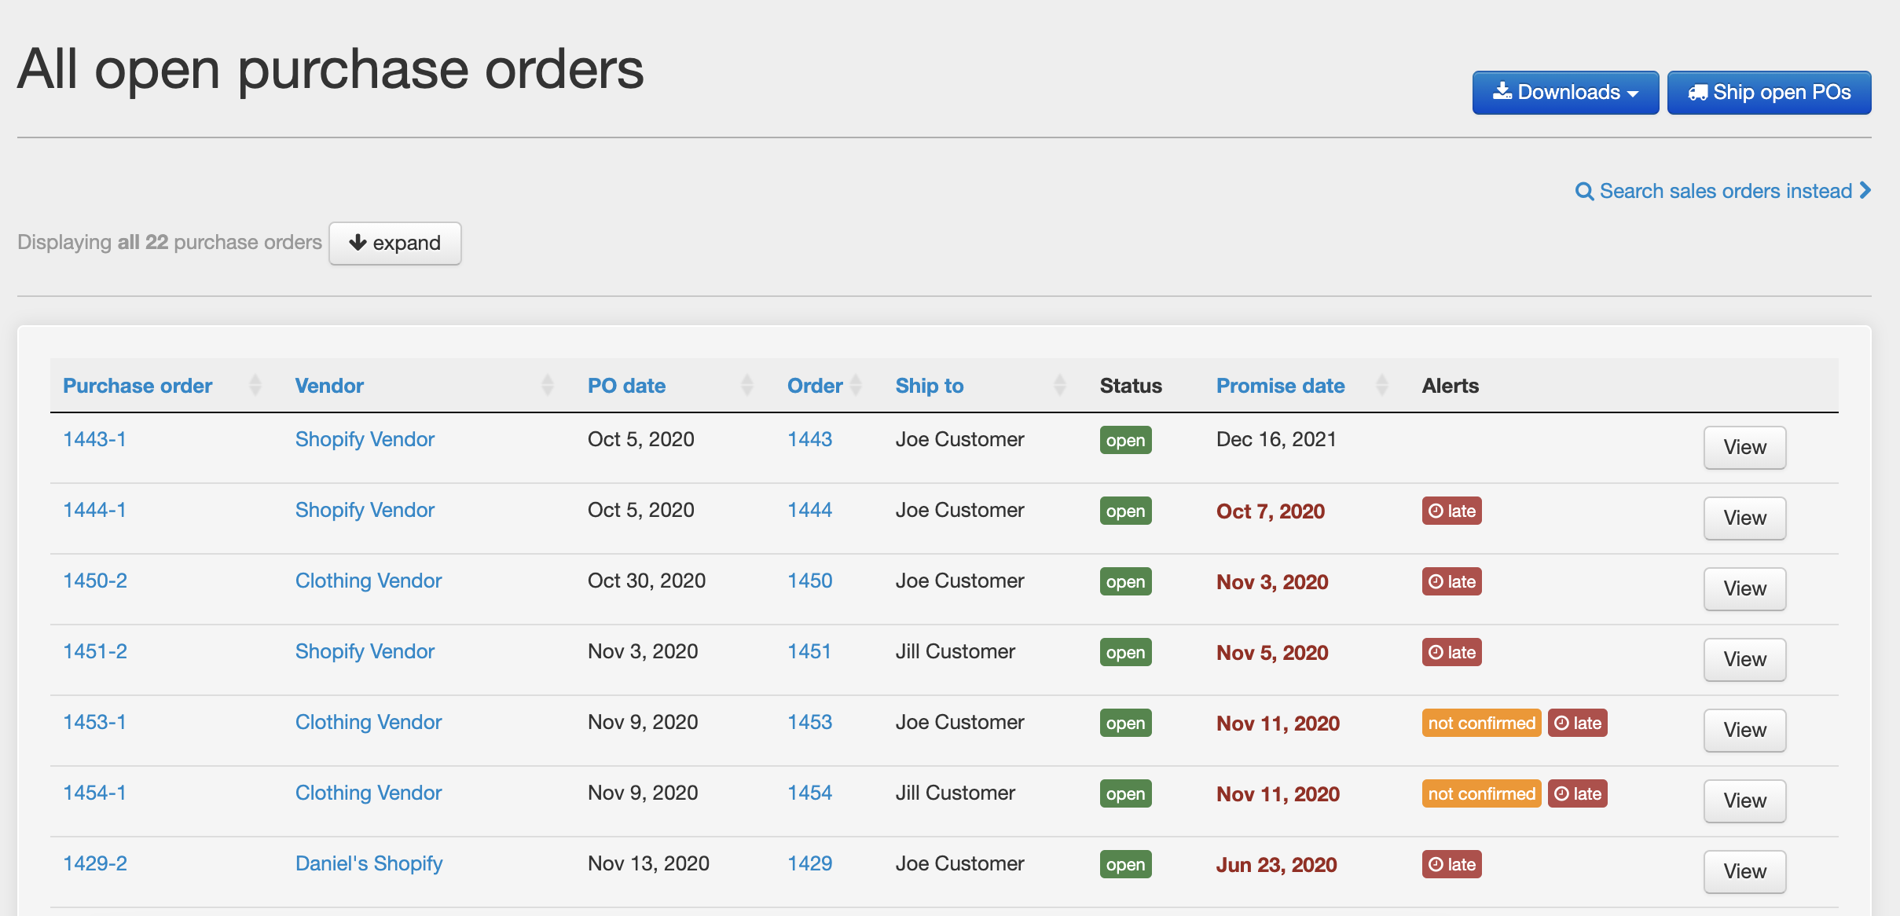The width and height of the screenshot is (1900, 916).
Task: Click Search sales orders instead link
Action: pyautogui.click(x=1723, y=191)
